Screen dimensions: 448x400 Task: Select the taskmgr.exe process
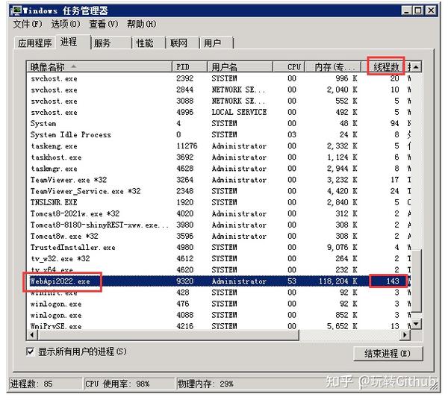pyautogui.click(x=218, y=169)
